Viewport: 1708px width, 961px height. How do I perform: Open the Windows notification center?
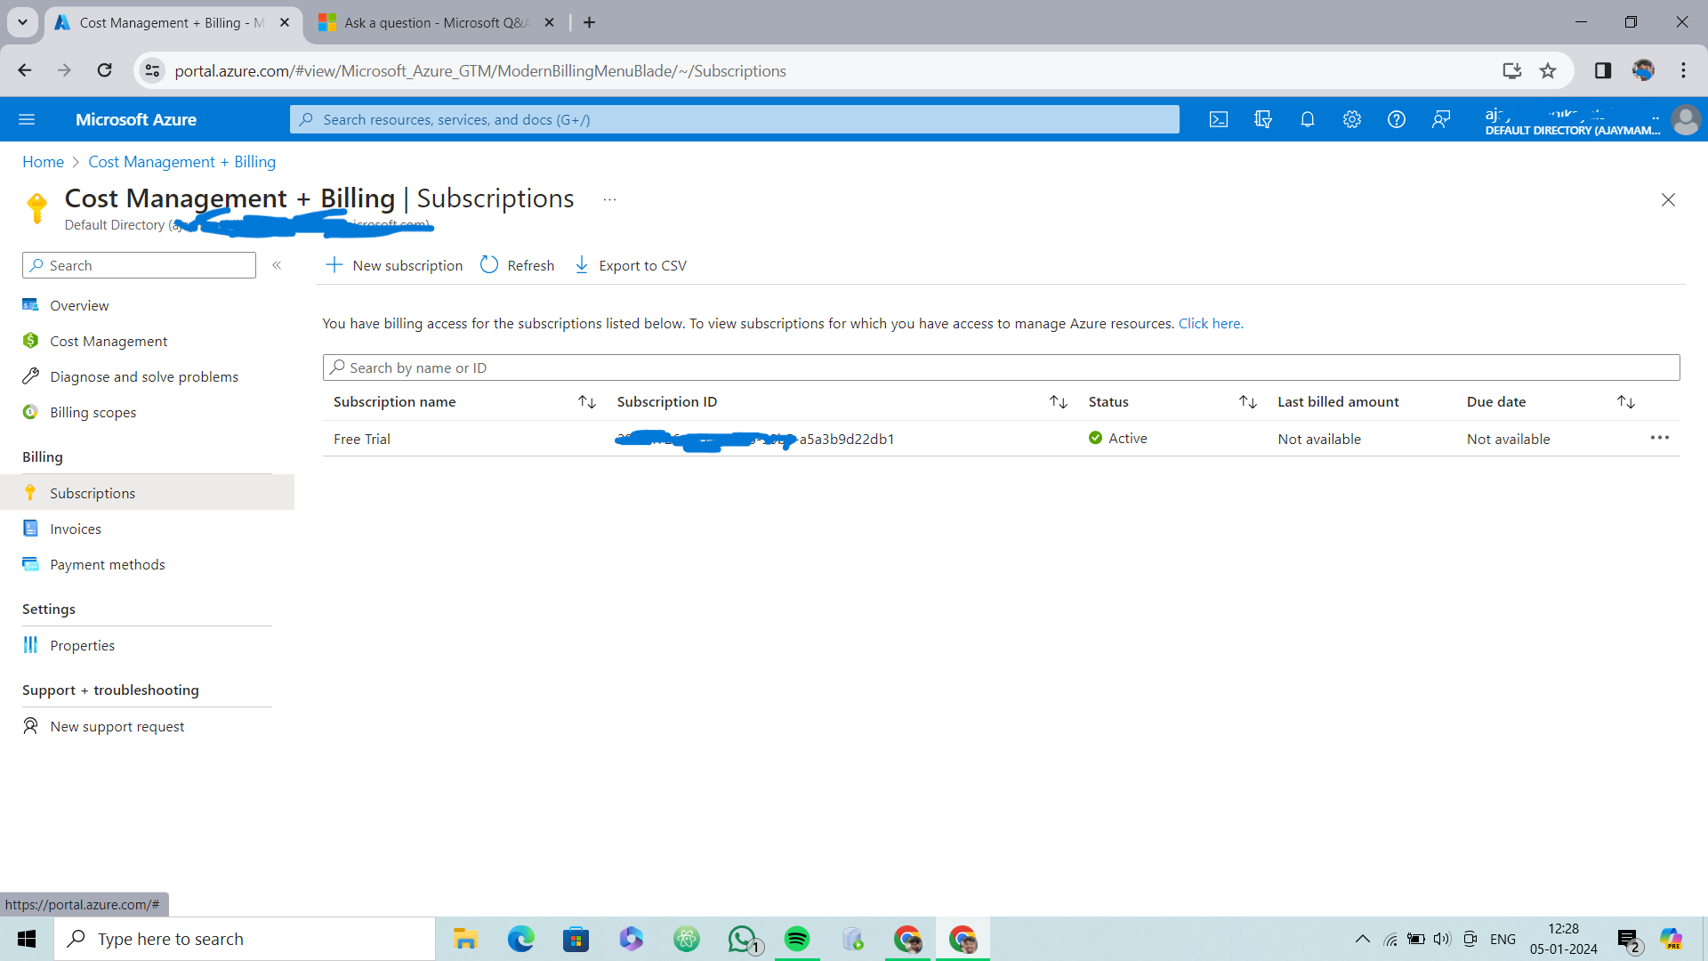tap(1630, 940)
